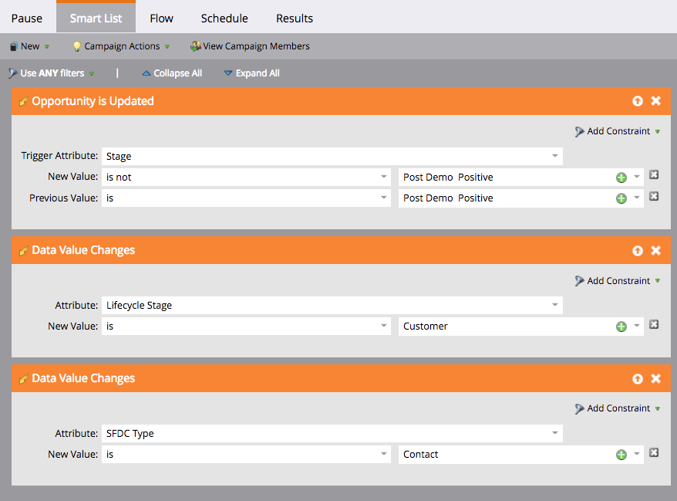
Task: Open the Campaign Actions menu
Action: [x=121, y=46]
